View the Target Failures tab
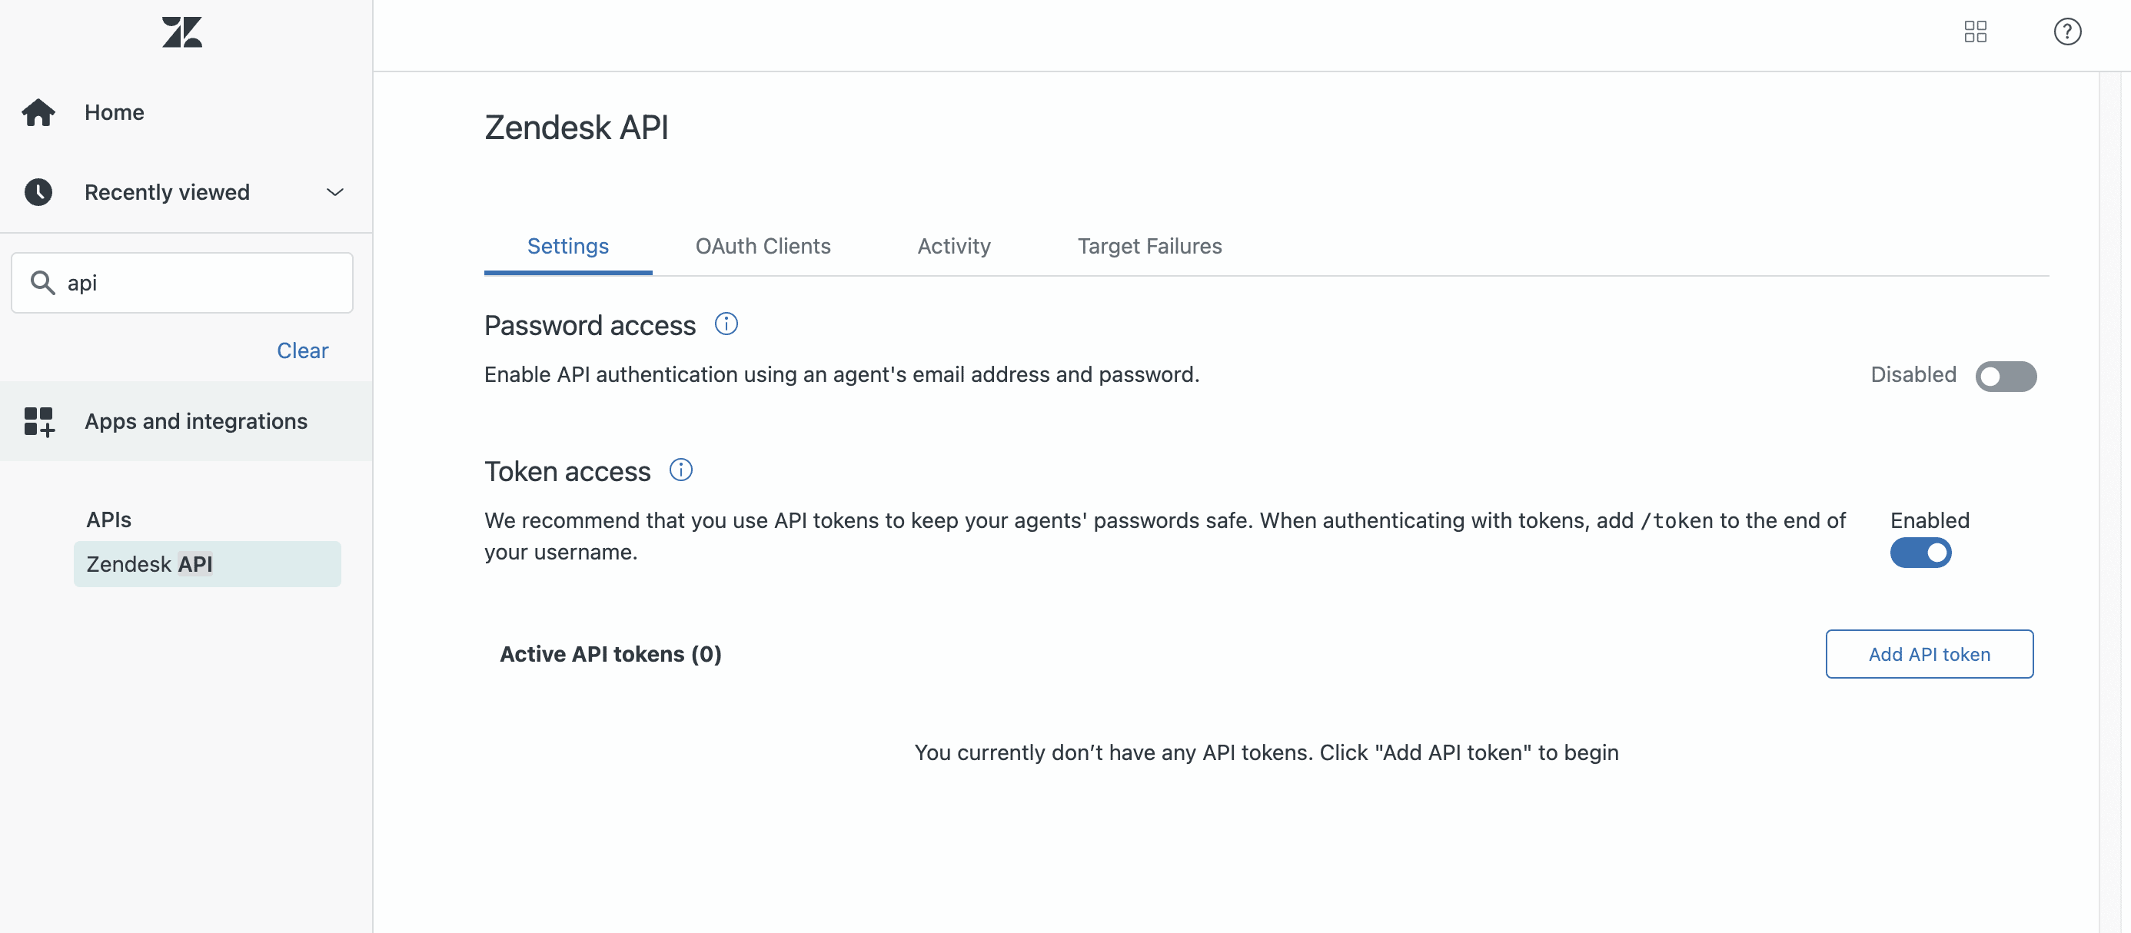 tap(1149, 246)
